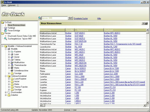
Task: Open the Optionen menu
Action: click(x=12, y=5)
